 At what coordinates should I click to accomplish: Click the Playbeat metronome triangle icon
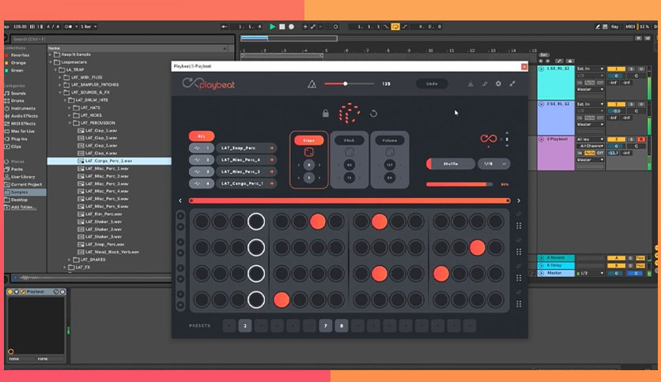312,84
